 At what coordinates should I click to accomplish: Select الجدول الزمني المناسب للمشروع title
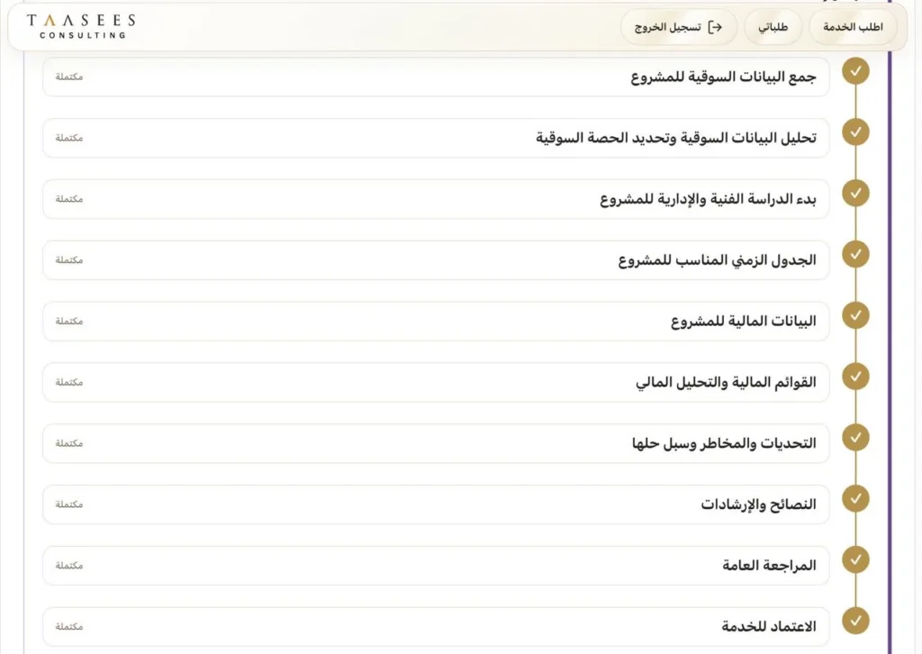tap(717, 260)
